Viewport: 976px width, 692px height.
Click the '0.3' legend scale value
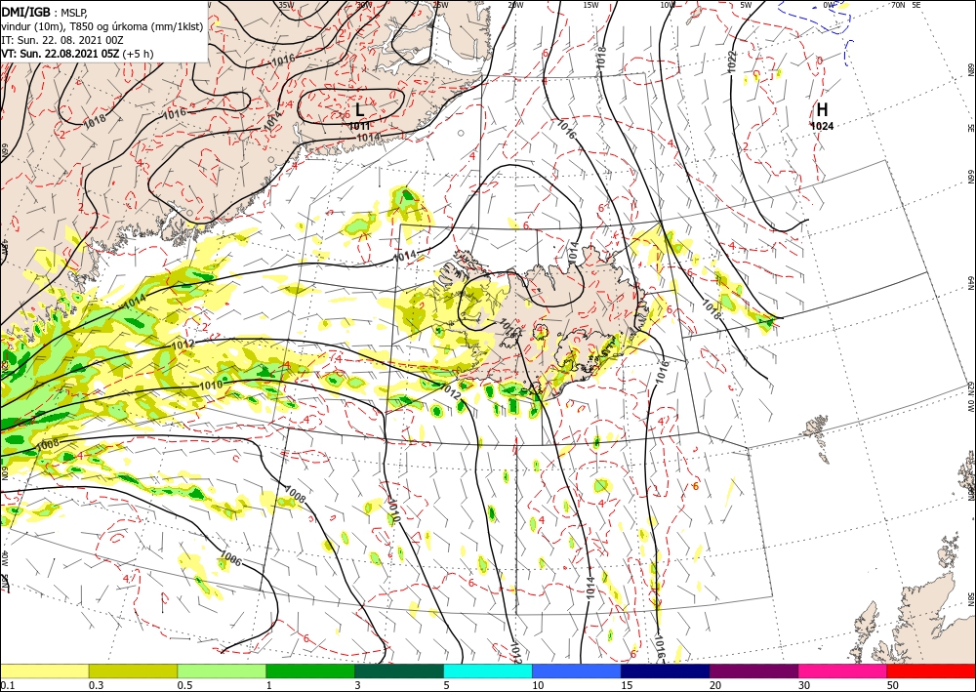(96, 685)
